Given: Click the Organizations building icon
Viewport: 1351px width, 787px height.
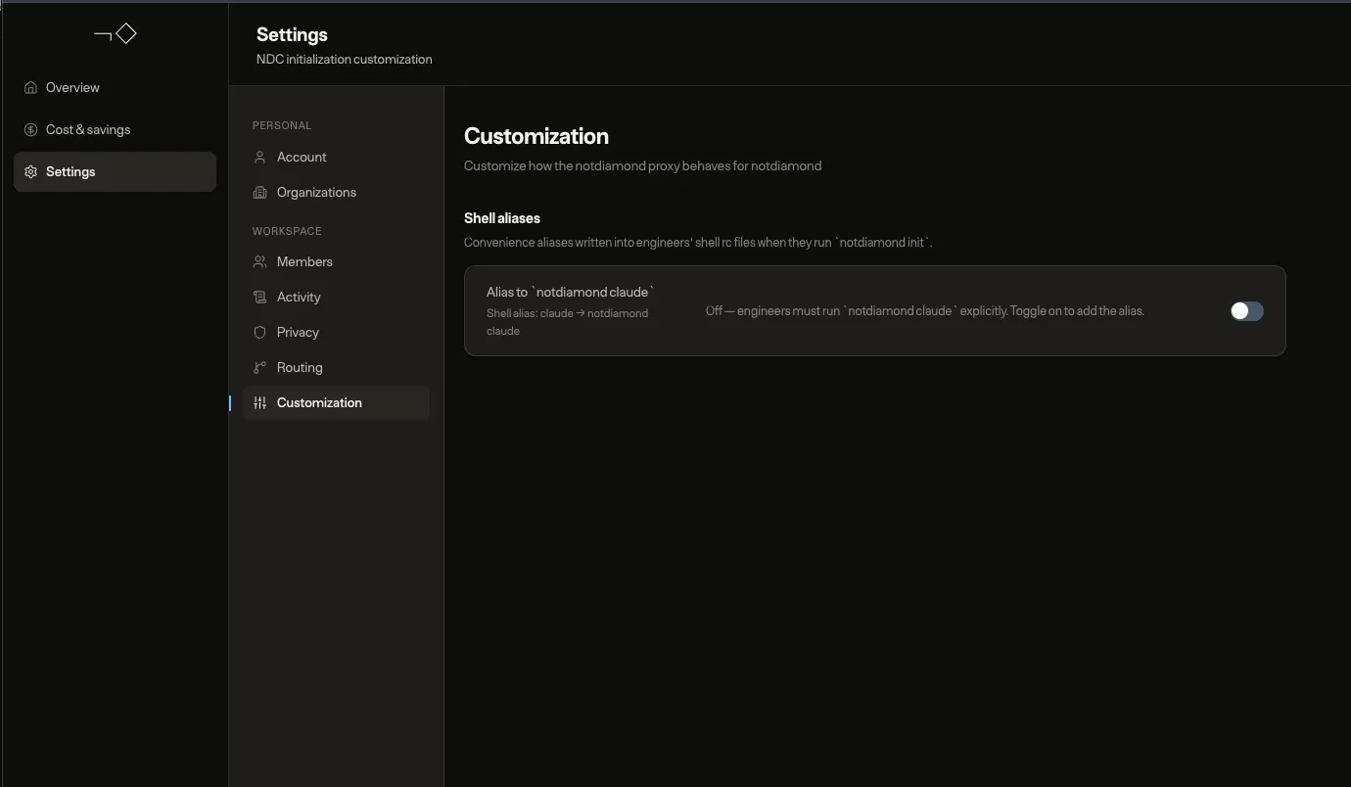Looking at the screenshot, I should (259, 192).
